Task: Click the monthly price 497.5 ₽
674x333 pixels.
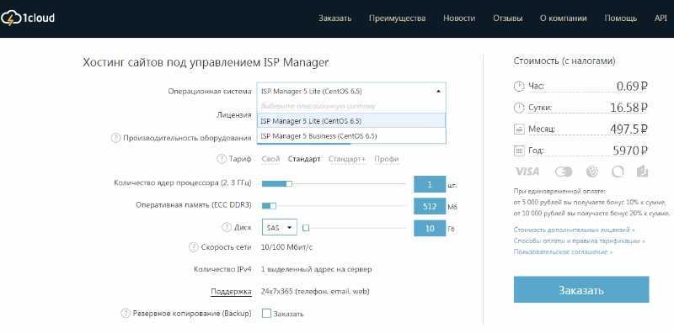Action: 629,129
